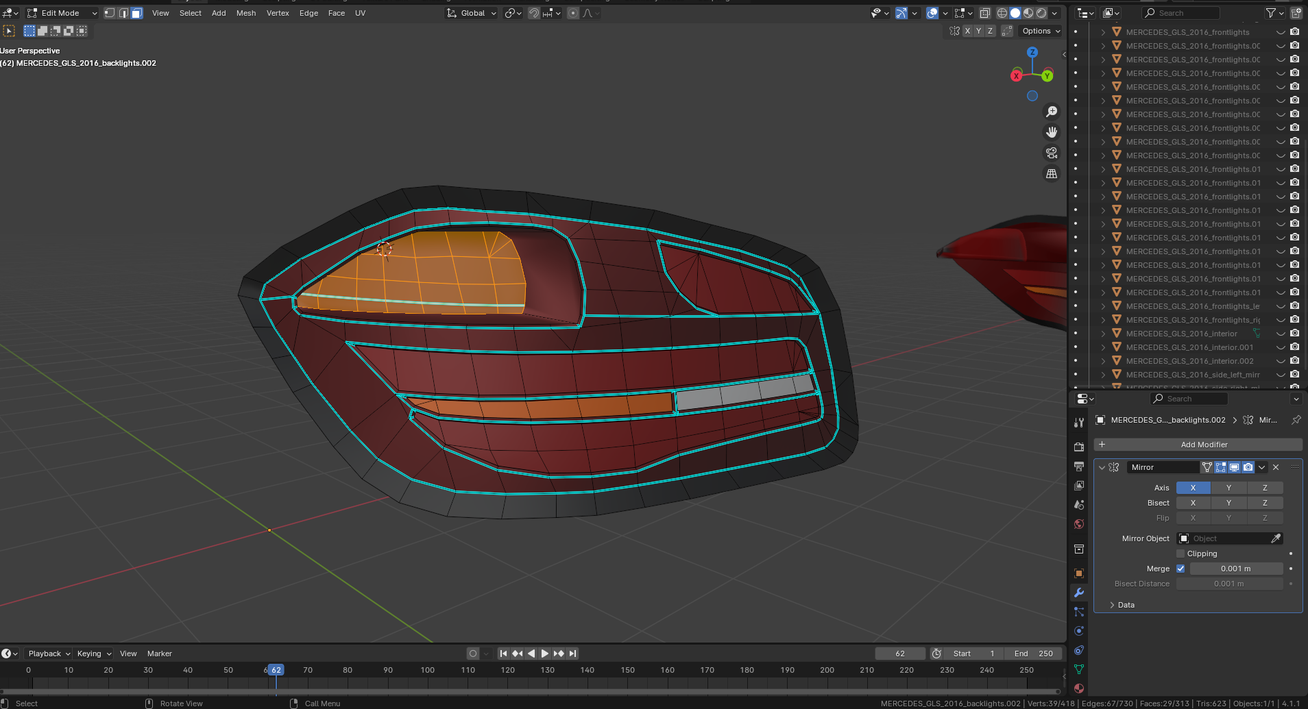Image resolution: width=1308 pixels, height=709 pixels.
Task: Toggle camera view icon in viewport
Action: (1052, 153)
